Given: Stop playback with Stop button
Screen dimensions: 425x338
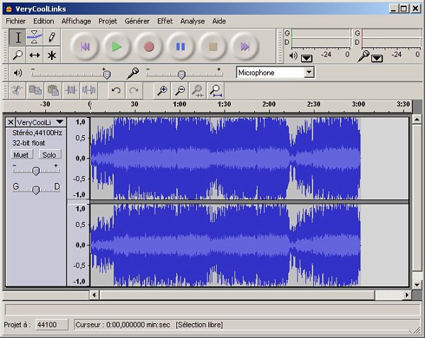Looking at the screenshot, I should point(212,47).
